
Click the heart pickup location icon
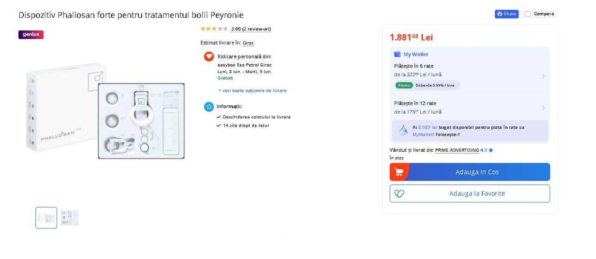[x=209, y=56]
